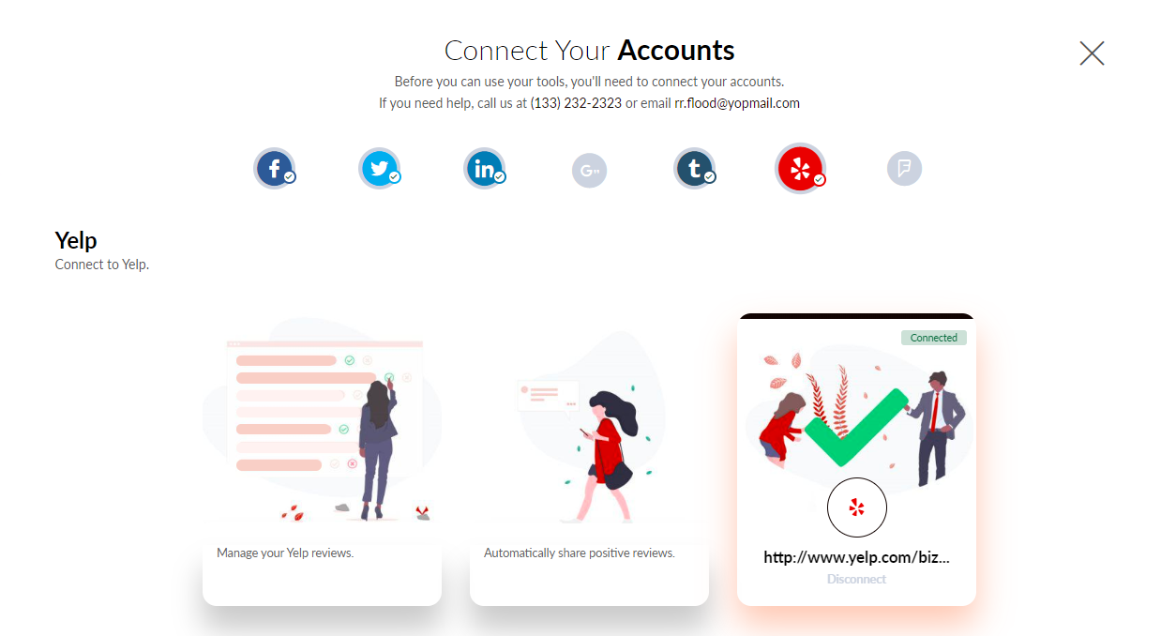Click the circled Yelp logo in card
Screen dimensions: 1161x636
[857, 507]
